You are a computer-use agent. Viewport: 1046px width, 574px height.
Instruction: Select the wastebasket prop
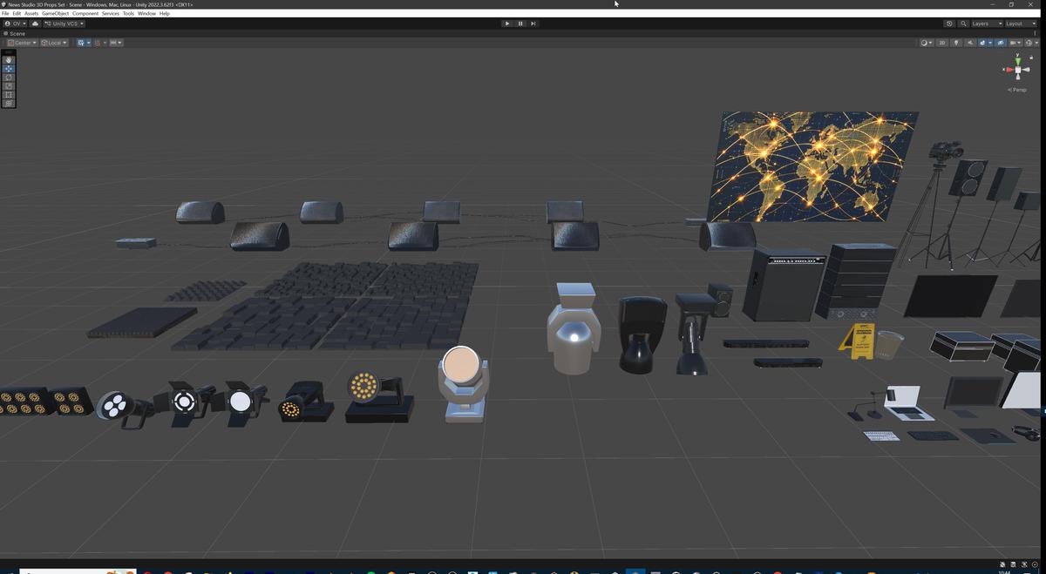889,345
